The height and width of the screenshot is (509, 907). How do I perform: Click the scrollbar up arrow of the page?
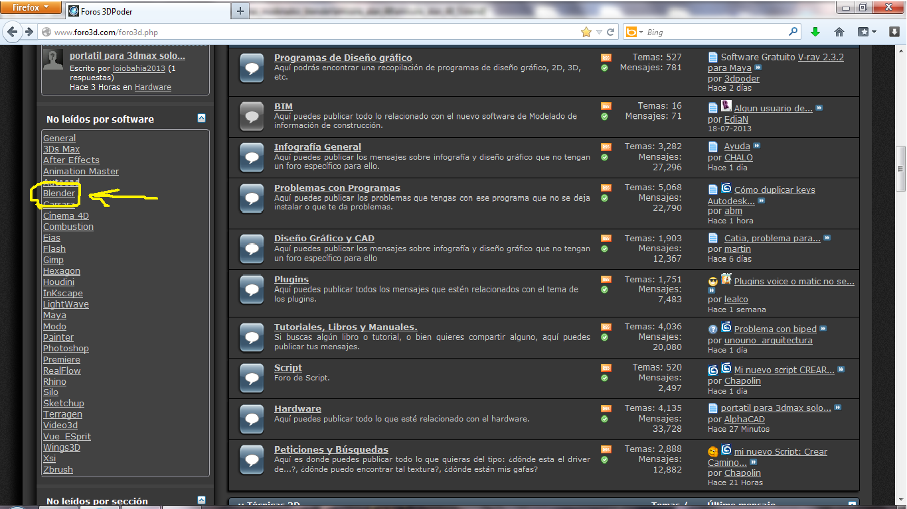(901, 52)
